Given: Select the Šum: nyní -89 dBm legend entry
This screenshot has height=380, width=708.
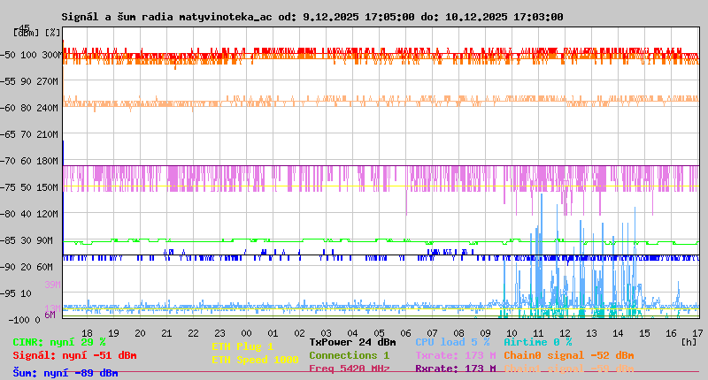Looking at the screenshot, I should 65,373.
